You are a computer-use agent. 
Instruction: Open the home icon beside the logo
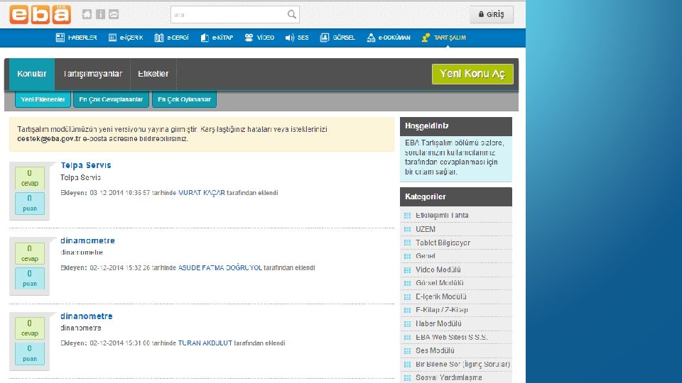point(87,14)
